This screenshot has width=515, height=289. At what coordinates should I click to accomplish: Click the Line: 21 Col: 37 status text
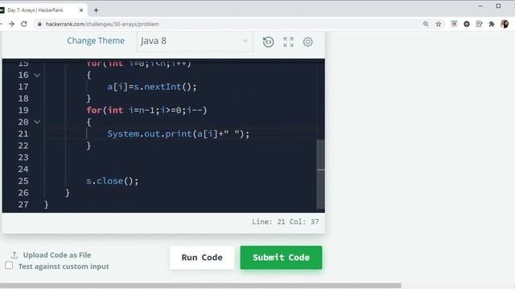(285, 222)
